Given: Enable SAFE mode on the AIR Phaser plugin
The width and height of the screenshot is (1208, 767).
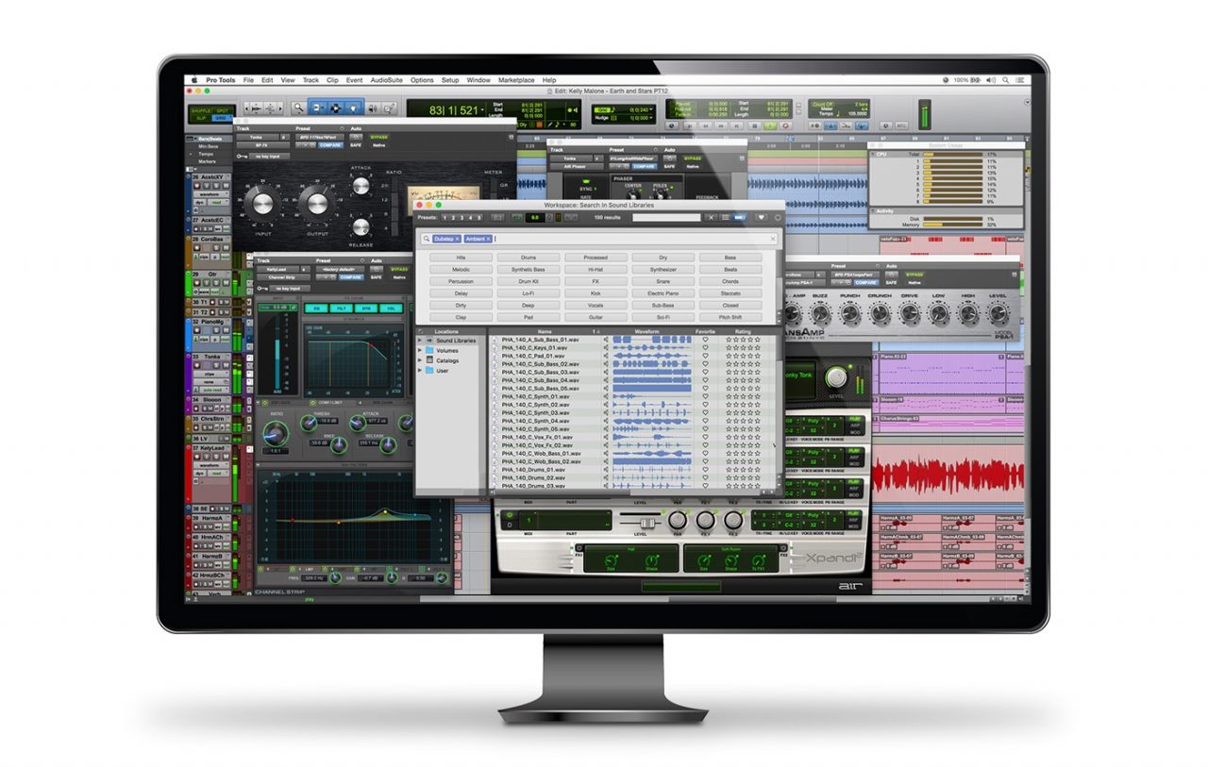Looking at the screenshot, I should click(668, 166).
